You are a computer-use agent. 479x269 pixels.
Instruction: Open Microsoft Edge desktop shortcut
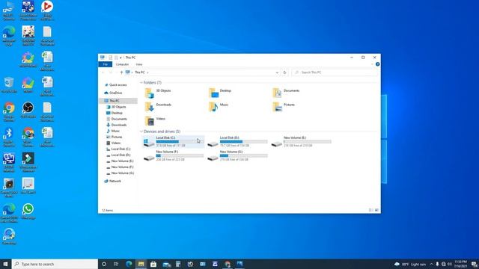click(x=9, y=36)
